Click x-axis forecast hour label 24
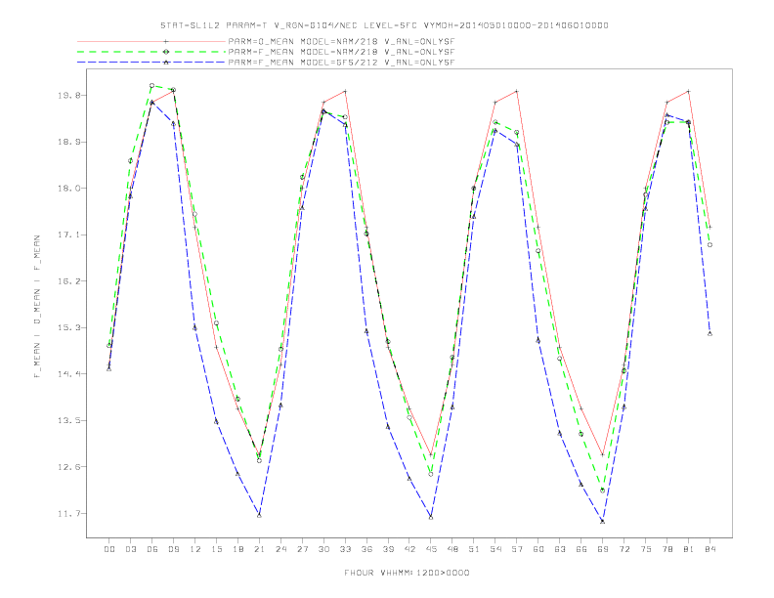774x598 pixels. [280, 549]
